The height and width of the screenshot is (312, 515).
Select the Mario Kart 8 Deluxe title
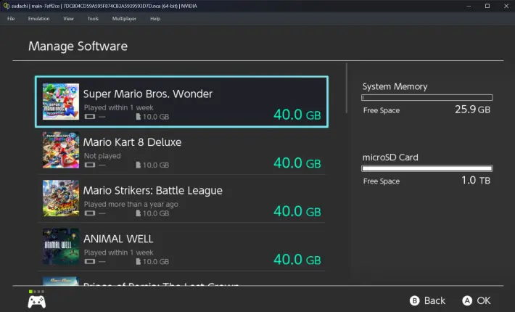pos(132,142)
